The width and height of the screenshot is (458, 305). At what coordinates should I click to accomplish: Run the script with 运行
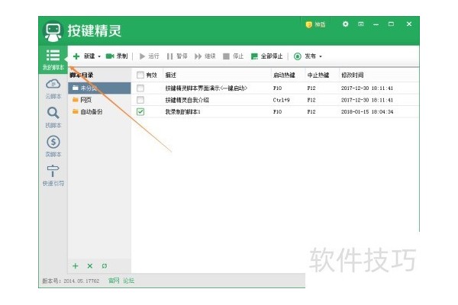149,56
